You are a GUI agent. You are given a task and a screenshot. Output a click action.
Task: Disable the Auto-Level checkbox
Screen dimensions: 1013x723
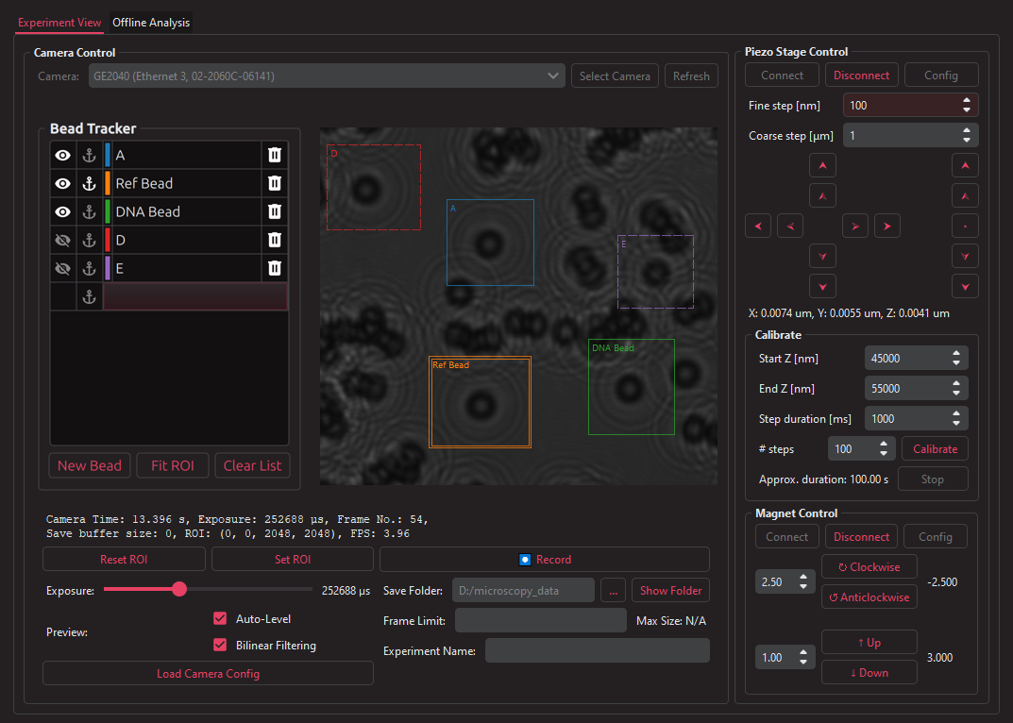[x=221, y=619]
